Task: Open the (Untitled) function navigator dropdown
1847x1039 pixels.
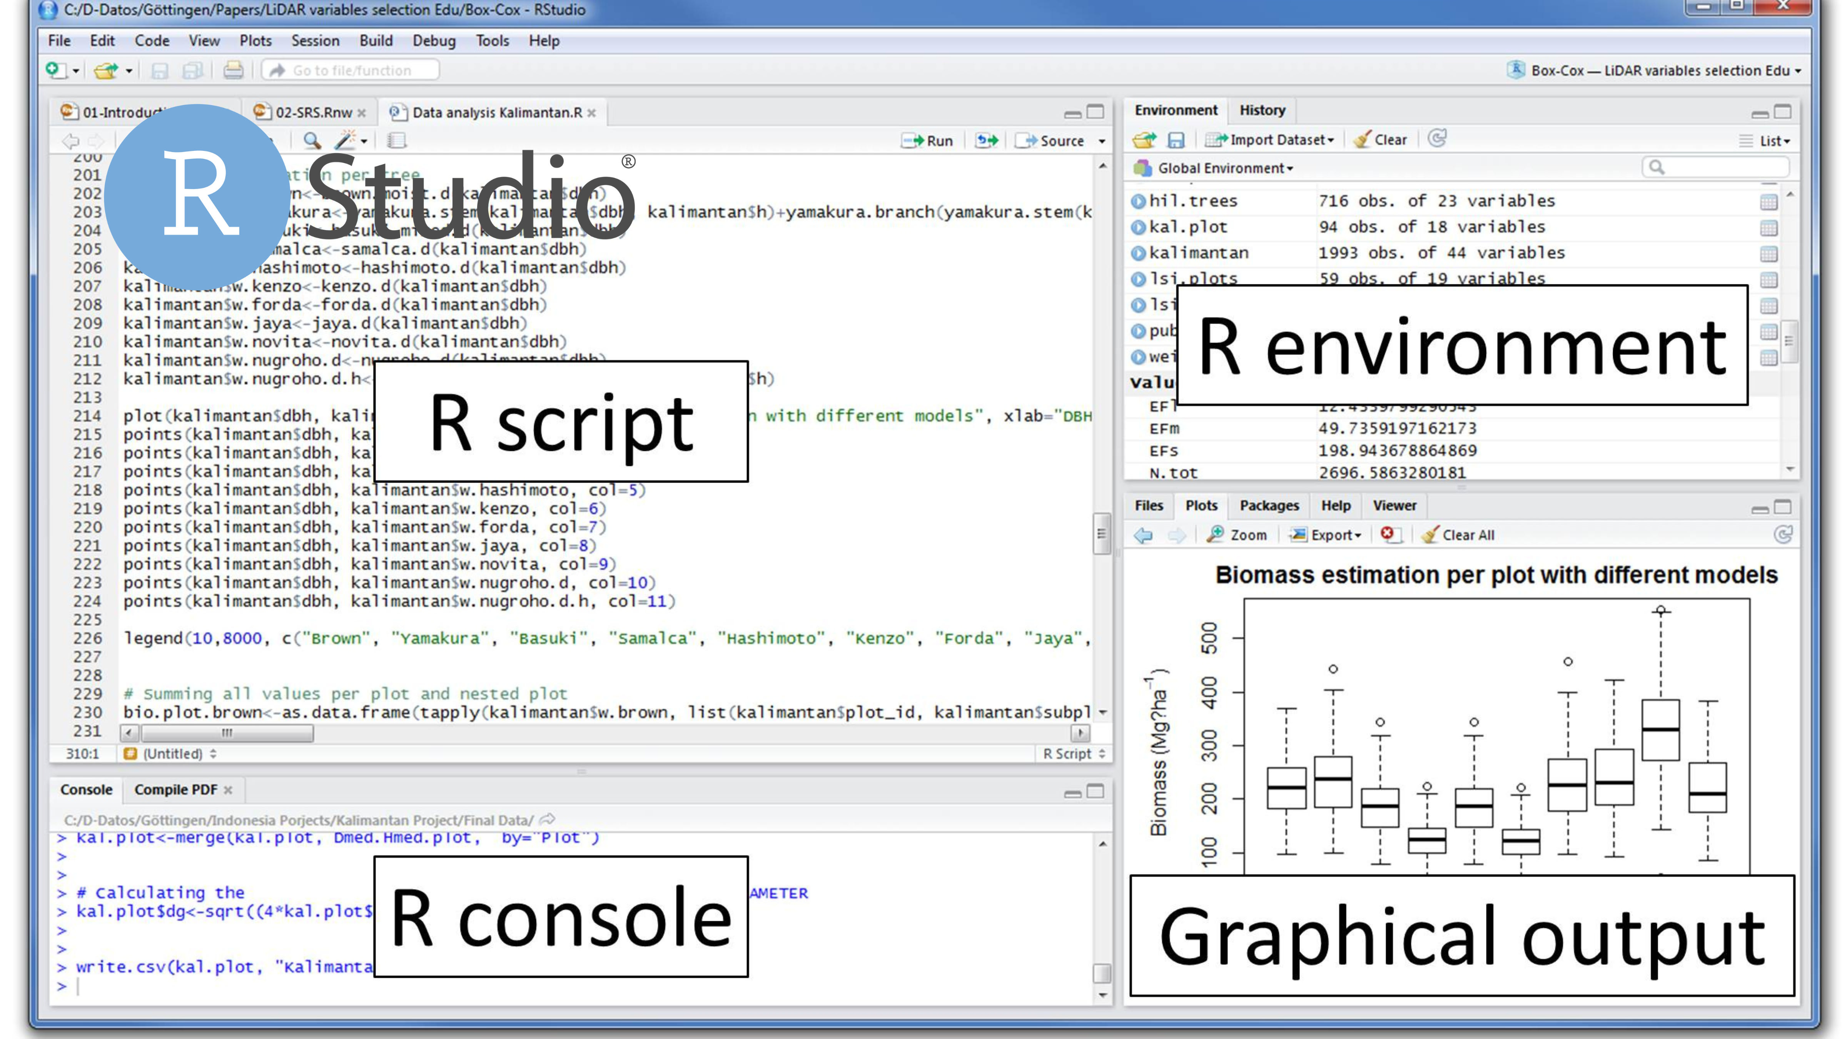Action: tap(170, 753)
